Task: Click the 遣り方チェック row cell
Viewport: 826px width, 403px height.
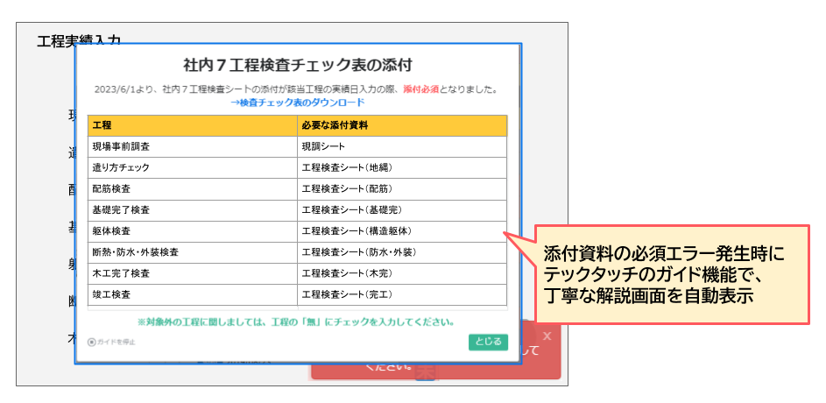Action: 192,167
